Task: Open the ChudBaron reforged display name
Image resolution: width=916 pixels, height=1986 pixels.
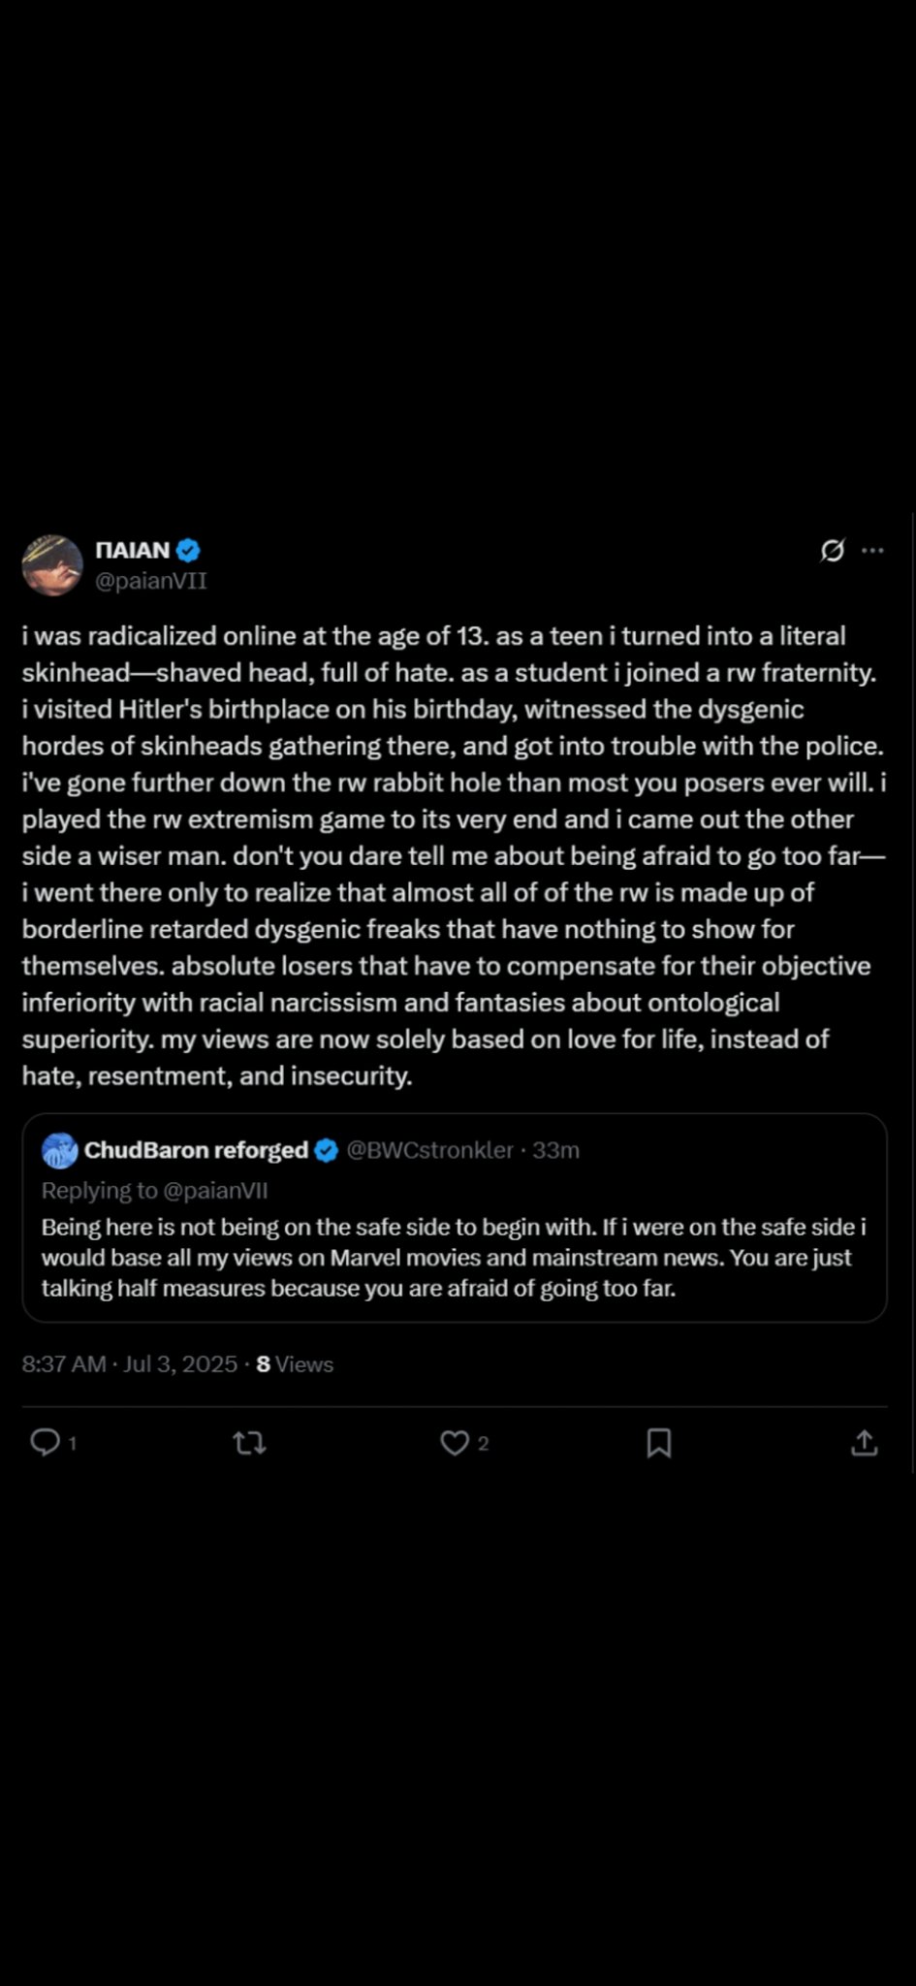Action: [196, 1150]
